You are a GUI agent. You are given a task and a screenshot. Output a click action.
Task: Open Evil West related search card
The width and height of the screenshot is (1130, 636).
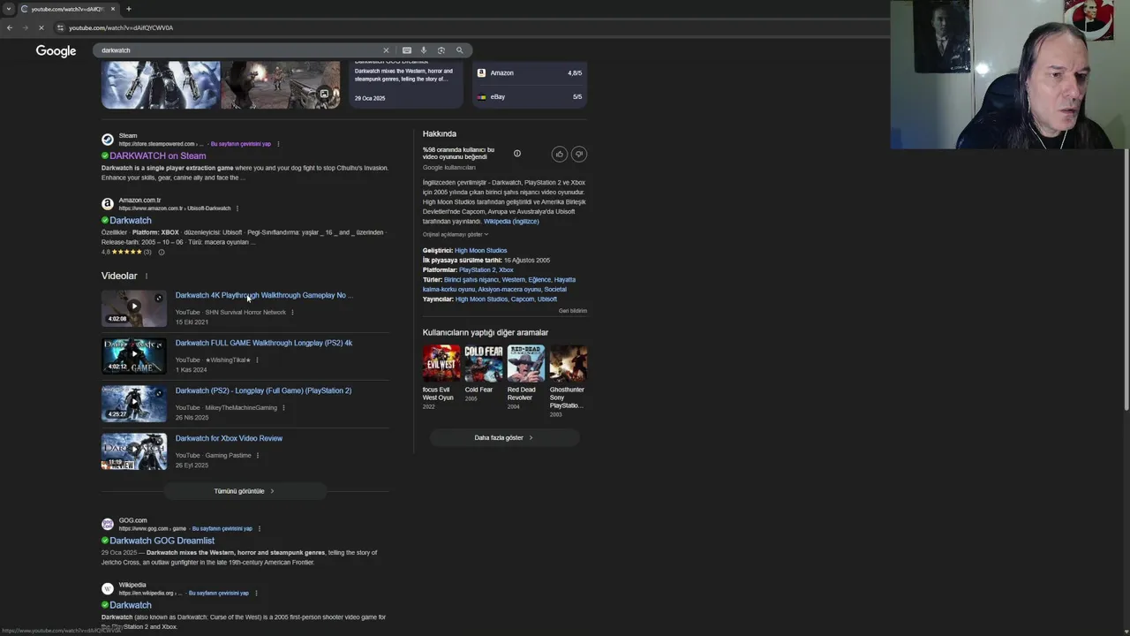click(441, 377)
